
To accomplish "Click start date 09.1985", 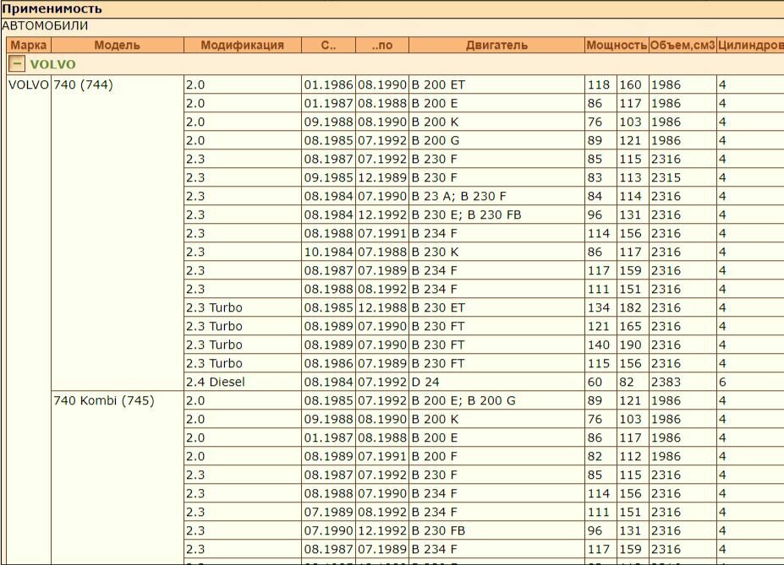I will click(328, 177).
